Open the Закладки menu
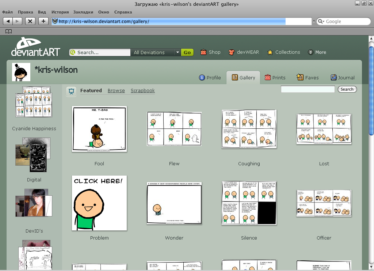The width and height of the screenshot is (374, 271). click(83, 12)
